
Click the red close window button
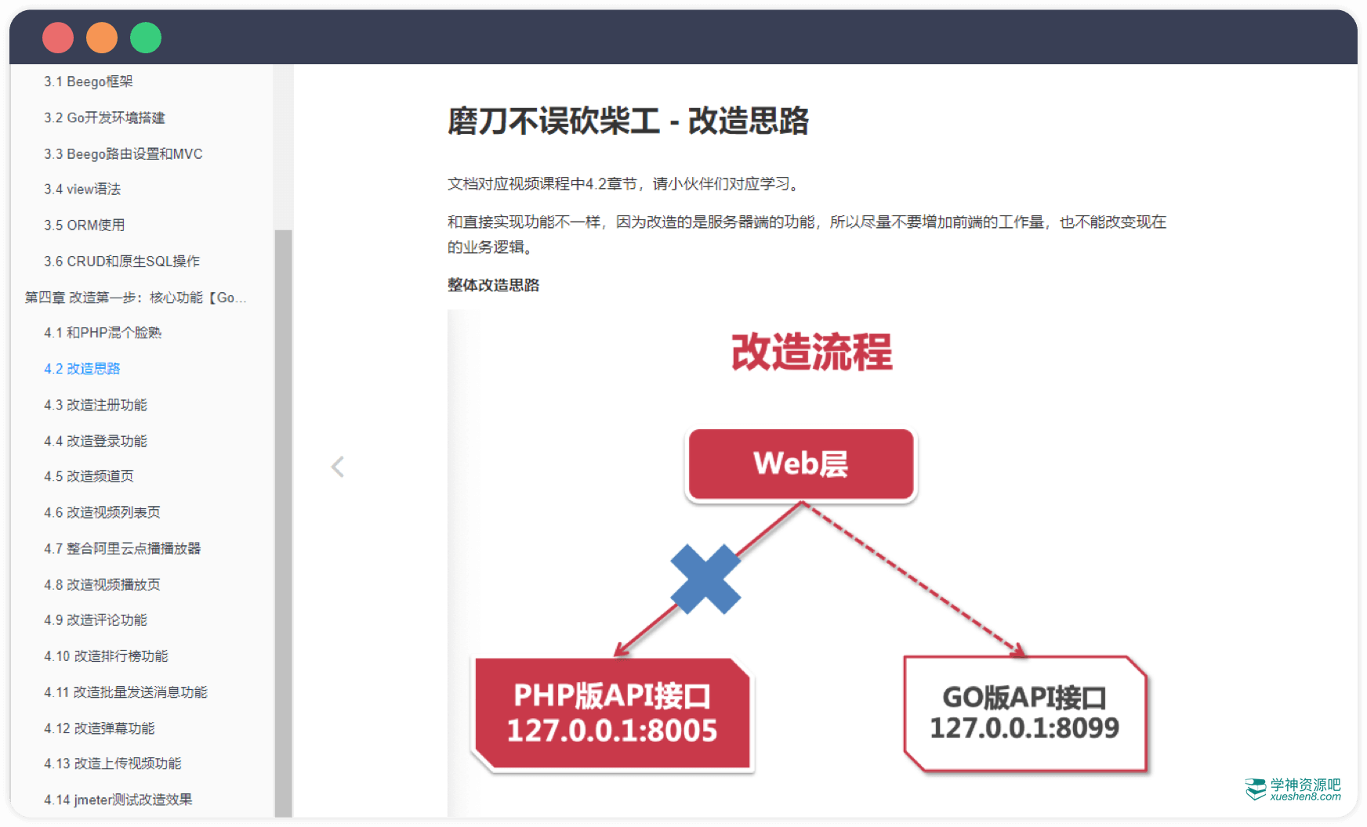[x=58, y=38]
